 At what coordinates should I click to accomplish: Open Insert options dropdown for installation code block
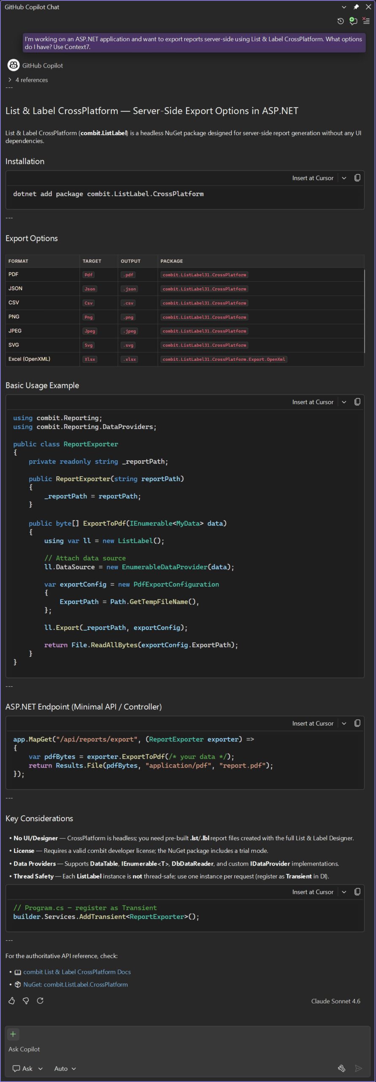click(x=344, y=178)
